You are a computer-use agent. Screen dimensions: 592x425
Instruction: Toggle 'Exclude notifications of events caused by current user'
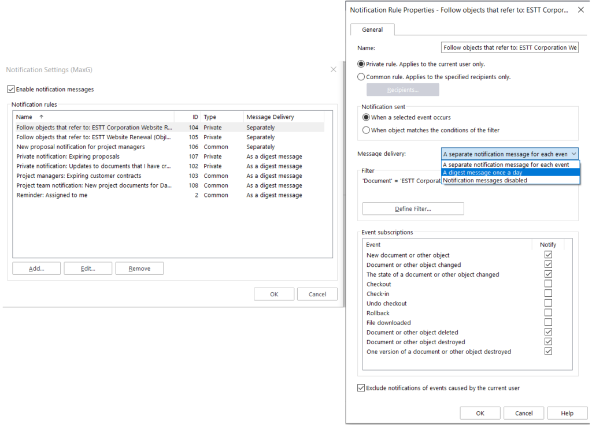coord(361,387)
